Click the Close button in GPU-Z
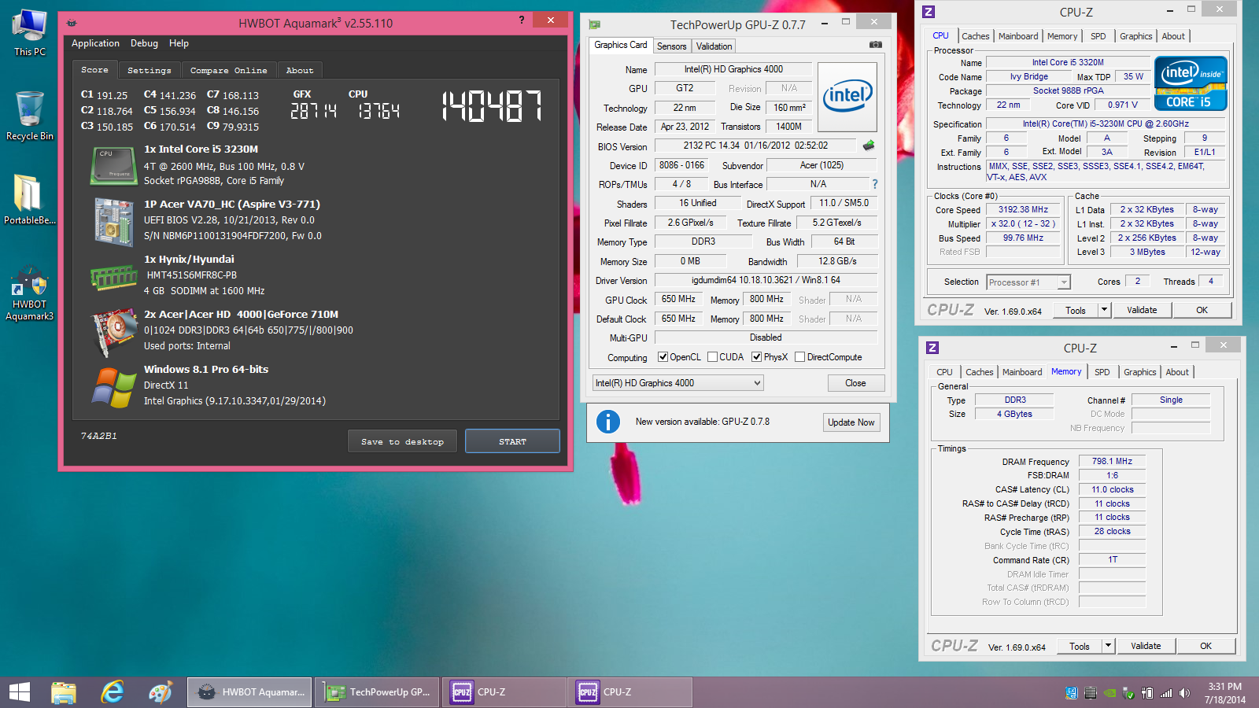 pyautogui.click(x=855, y=383)
